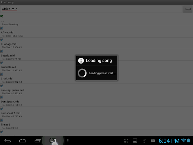Viewport: 193px width, 145px height.
Task: Tap the picture notification icon
Action: (135, 141)
